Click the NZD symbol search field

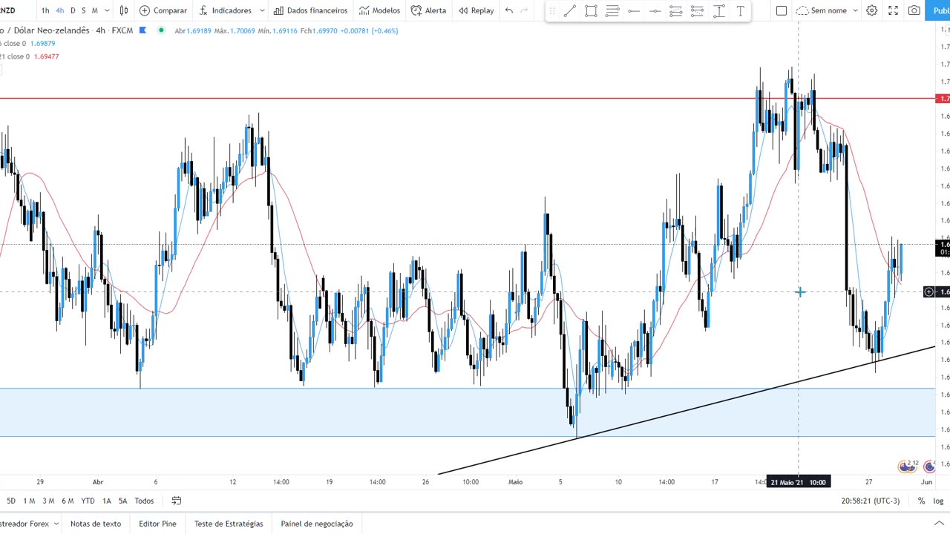coord(9,10)
